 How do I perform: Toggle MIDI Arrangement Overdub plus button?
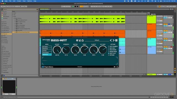click(80, 7)
